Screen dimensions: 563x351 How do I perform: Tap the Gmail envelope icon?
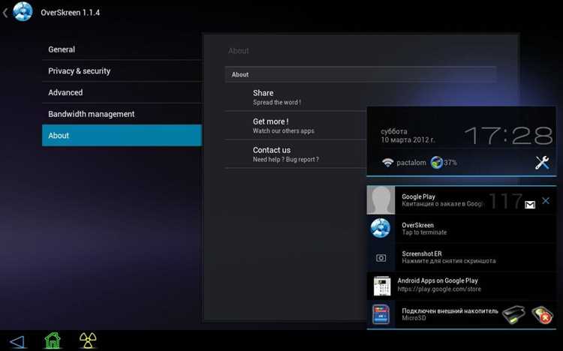pyautogui.click(x=530, y=205)
